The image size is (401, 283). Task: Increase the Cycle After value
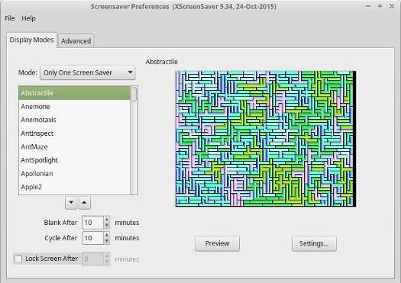point(107,235)
